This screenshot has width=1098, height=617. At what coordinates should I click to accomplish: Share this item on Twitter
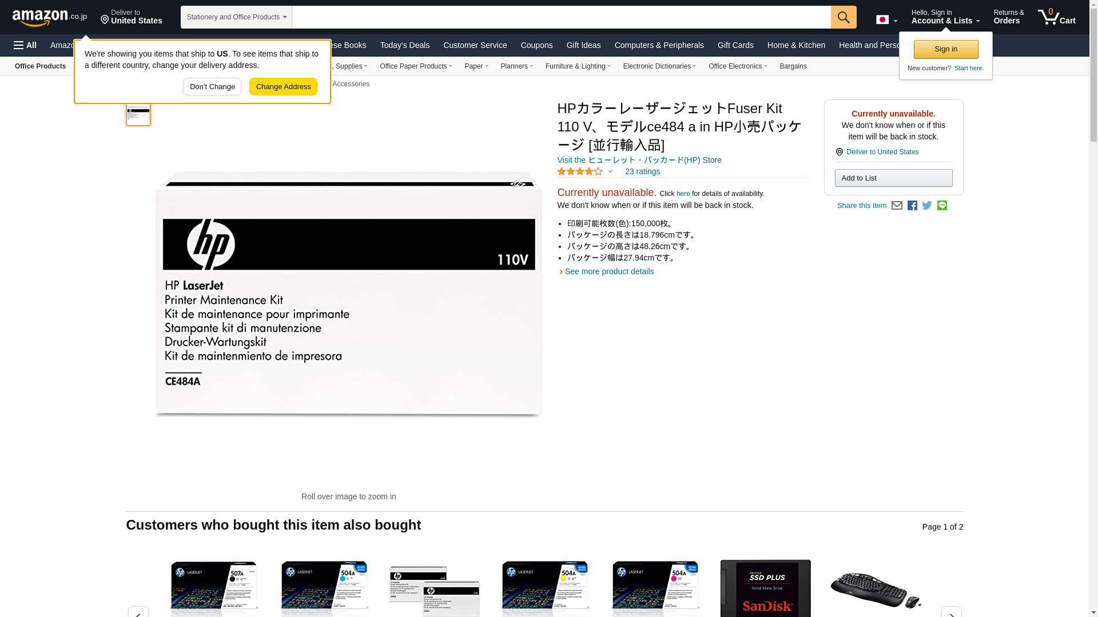[x=926, y=206]
